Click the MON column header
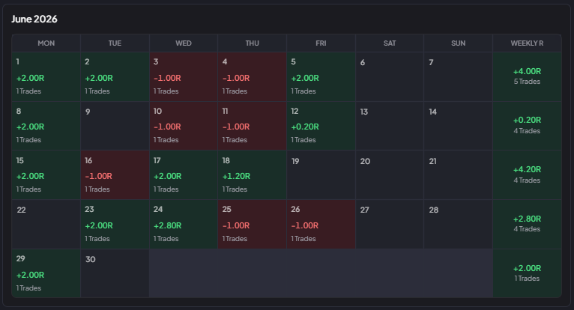The width and height of the screenshot is (574, 310). (46, 43)
